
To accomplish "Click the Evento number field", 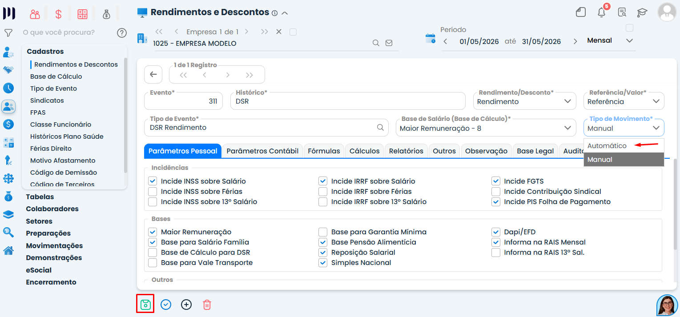I will click(183, 101).
